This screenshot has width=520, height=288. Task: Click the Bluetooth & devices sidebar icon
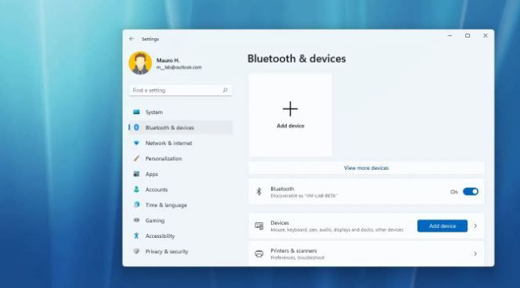(136, 128)
